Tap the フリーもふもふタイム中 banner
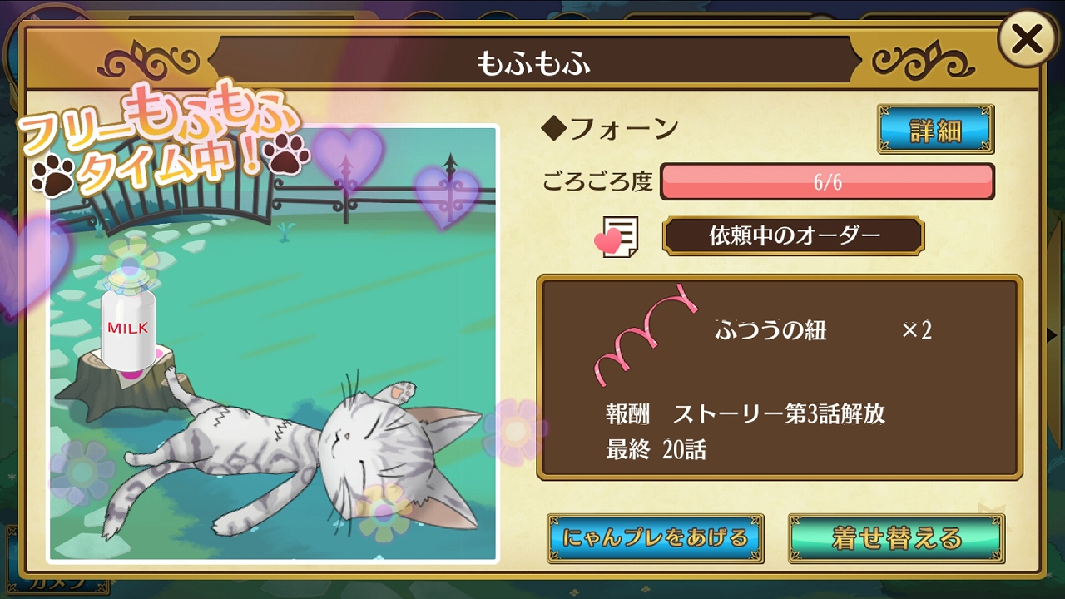 point(162,140)
